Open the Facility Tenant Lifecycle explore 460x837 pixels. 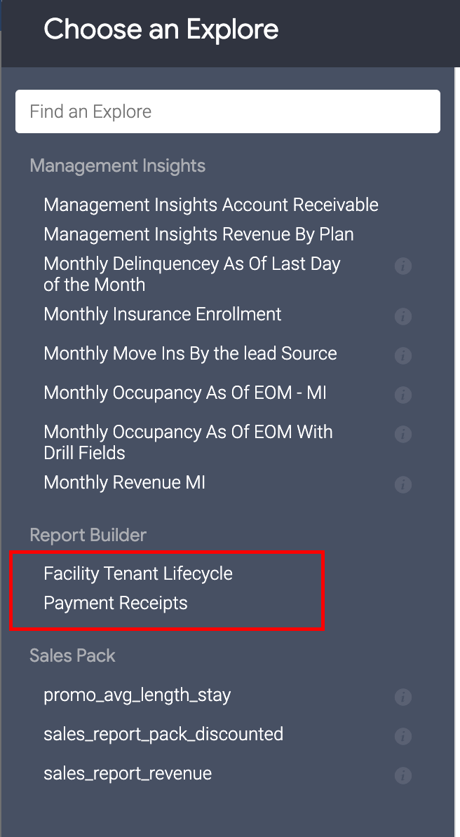pyautogui.click(x=138, y=573)
